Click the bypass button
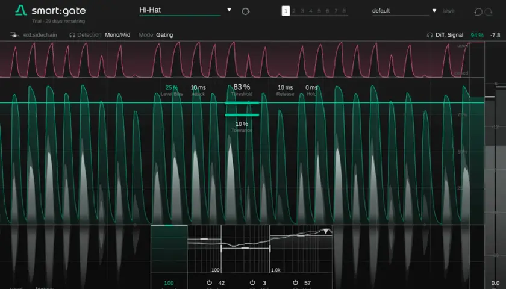 45,287
